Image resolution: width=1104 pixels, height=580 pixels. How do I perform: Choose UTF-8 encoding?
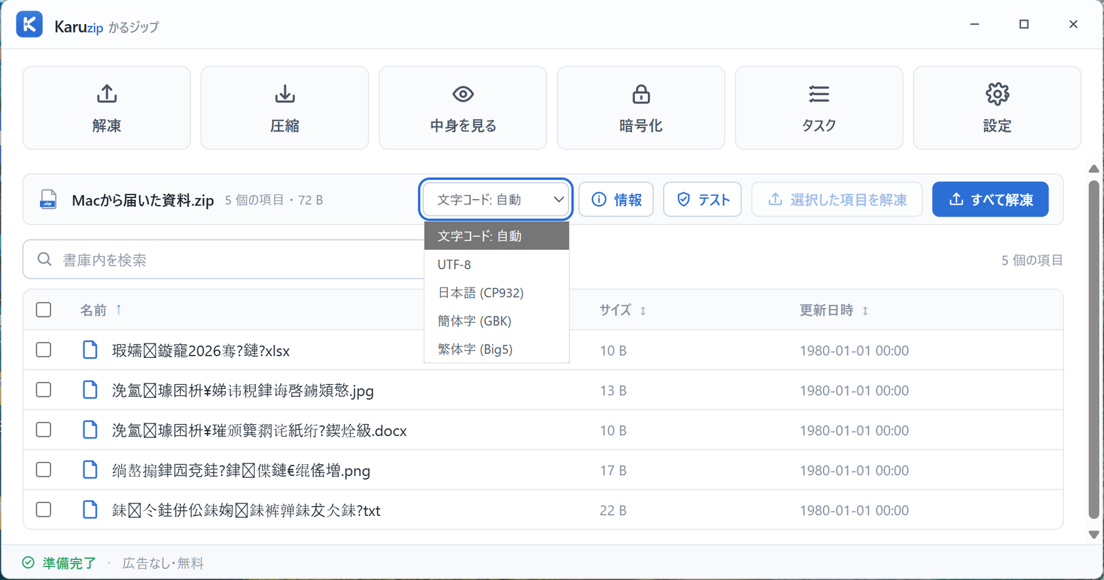click(x=497, y=264)
